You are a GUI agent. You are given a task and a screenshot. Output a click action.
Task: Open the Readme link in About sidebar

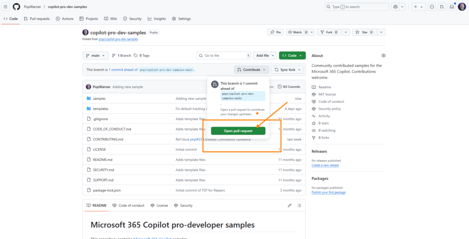322,87
